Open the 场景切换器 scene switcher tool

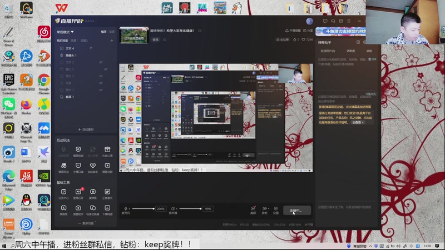(93, 210)
